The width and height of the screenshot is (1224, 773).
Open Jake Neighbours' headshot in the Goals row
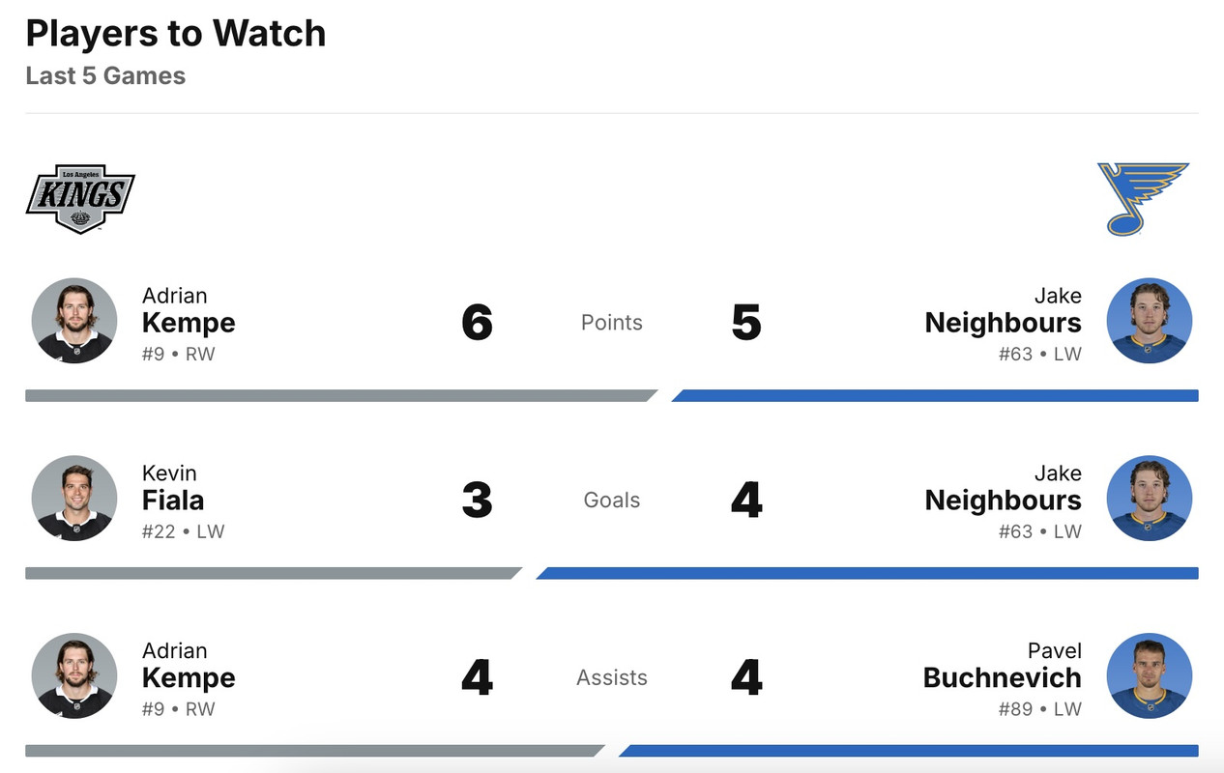(x=1149, y=499)
